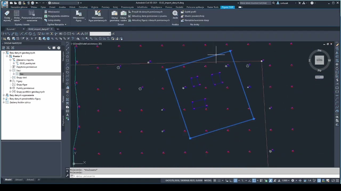341x191 pixels.
Task: Expand Bazy danych wyposażenia node
Action: pyautogui.click(x=4, y=95)
